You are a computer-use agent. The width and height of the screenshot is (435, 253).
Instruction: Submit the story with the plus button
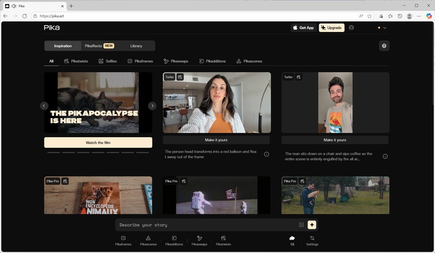click(x=312, y=225)
